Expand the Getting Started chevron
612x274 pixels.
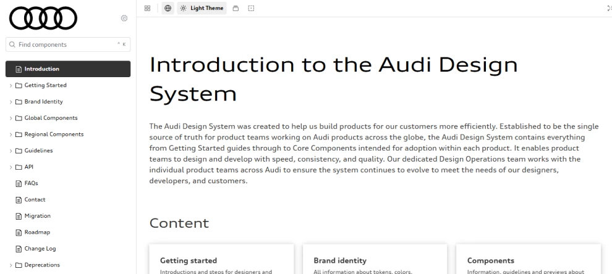point(11,86)
